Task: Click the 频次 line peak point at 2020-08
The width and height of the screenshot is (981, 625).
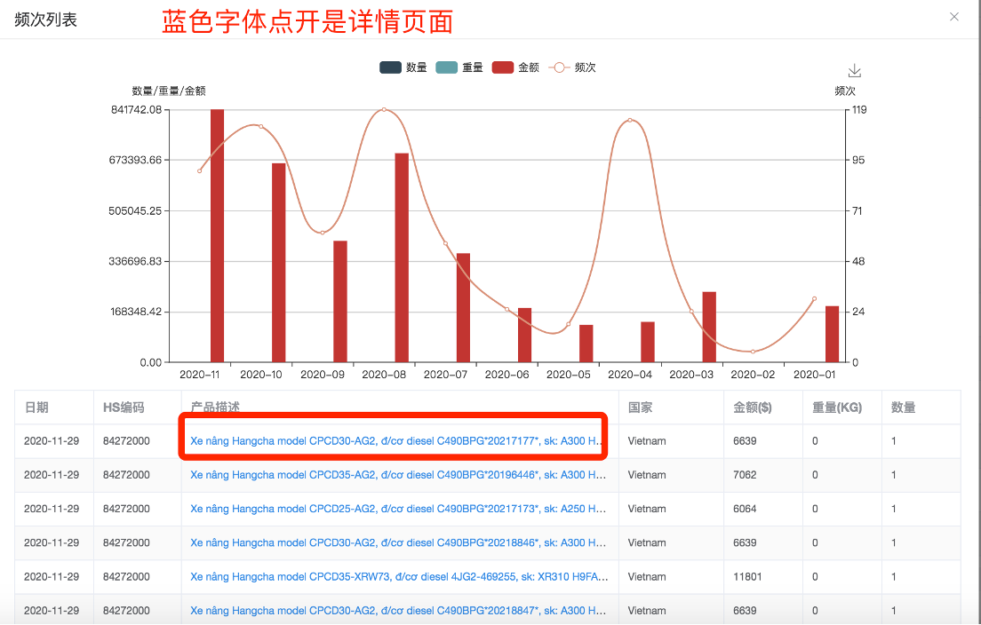Action: (384, 109)
